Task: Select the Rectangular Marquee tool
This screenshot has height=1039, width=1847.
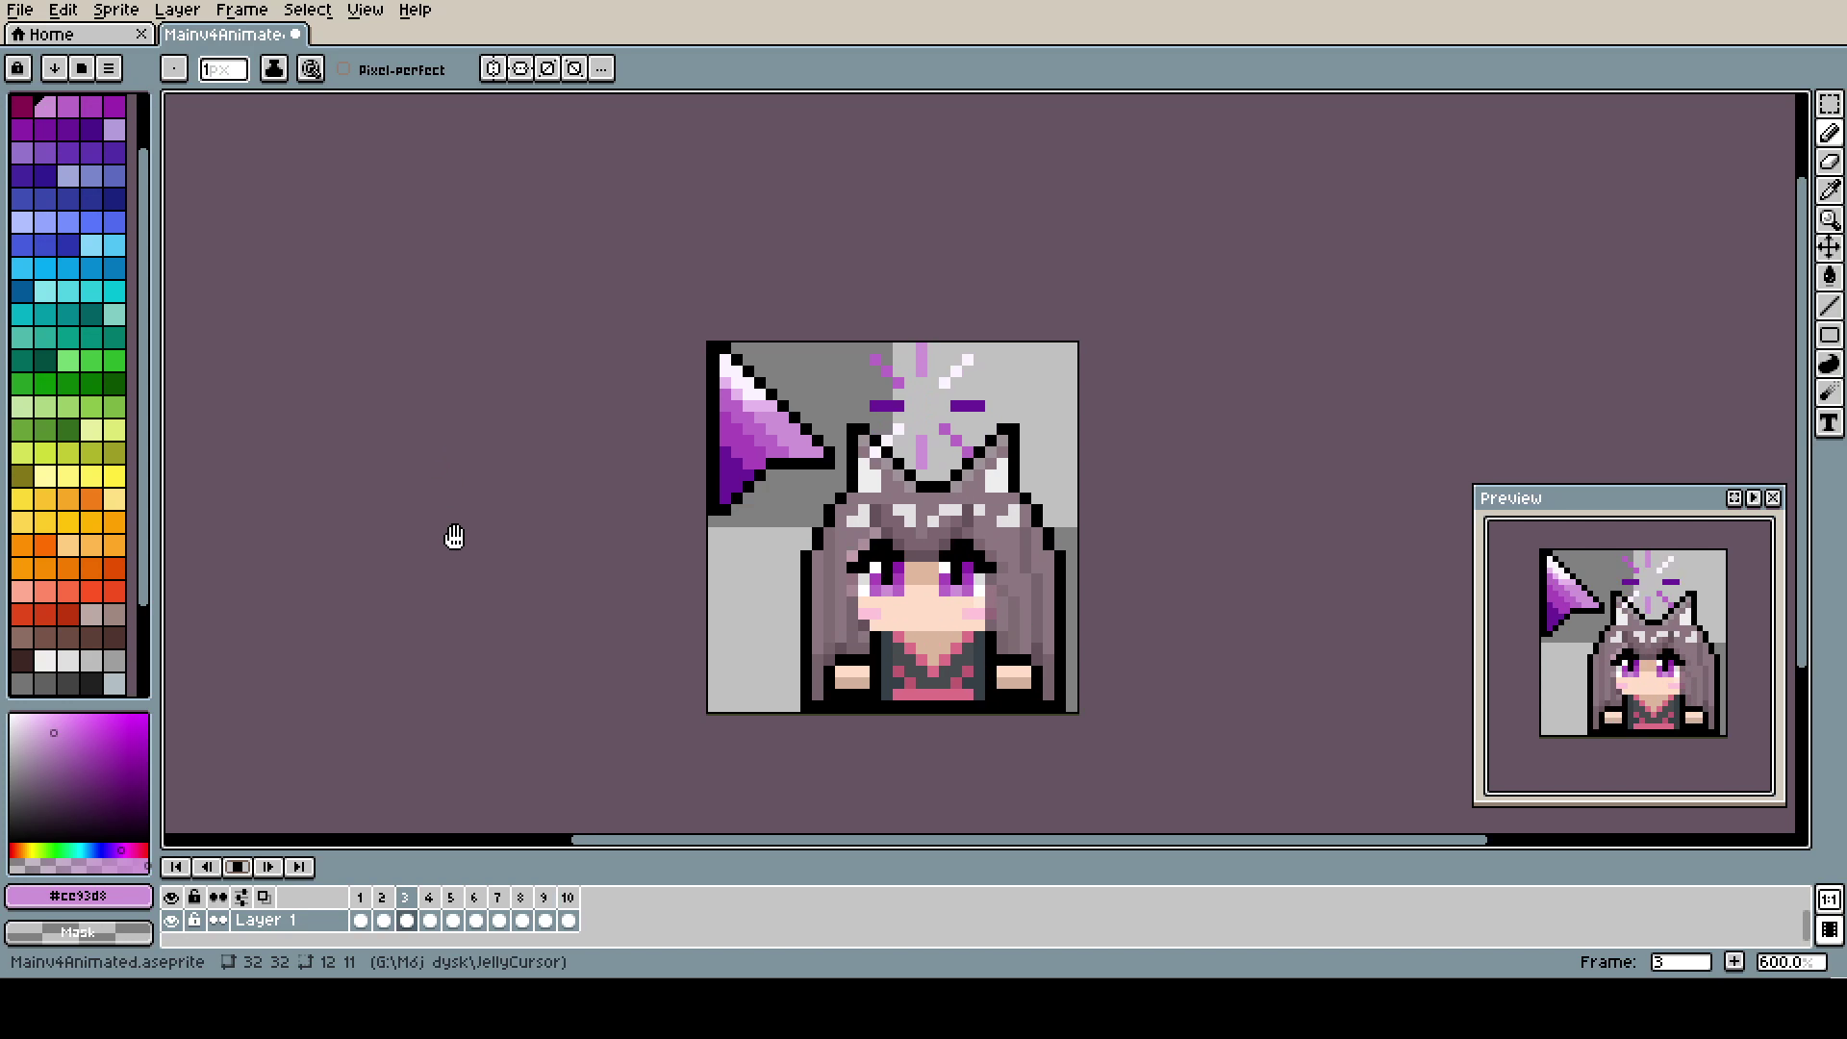Action: point(1829,104)
